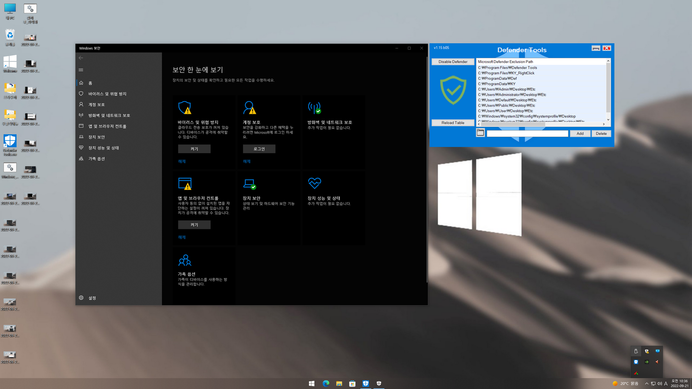Click 로그인 button under 계정 보호

pyautogui.click(x=259, y=149)
